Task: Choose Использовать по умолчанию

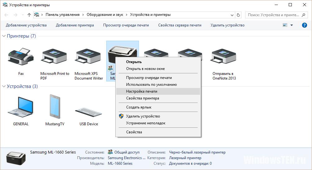Action: coord(158,85)
